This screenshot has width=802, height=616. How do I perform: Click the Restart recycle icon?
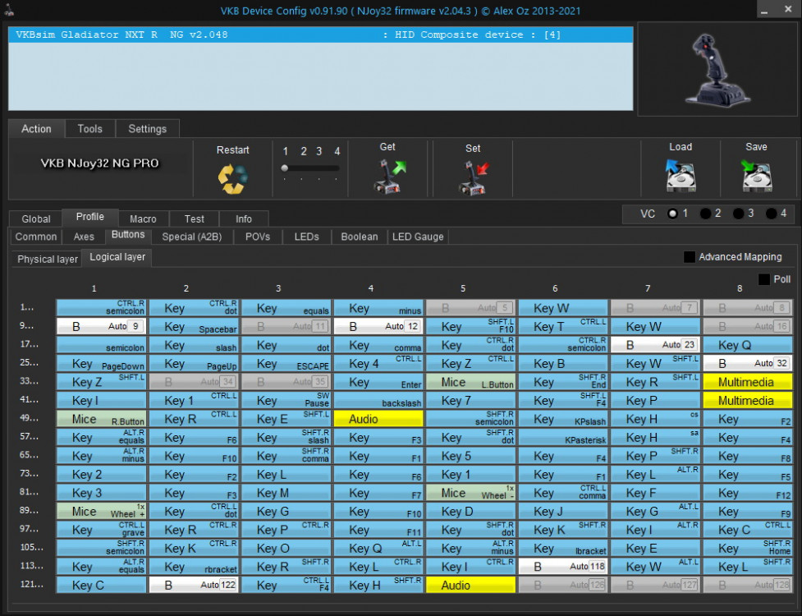pos(231,178)
